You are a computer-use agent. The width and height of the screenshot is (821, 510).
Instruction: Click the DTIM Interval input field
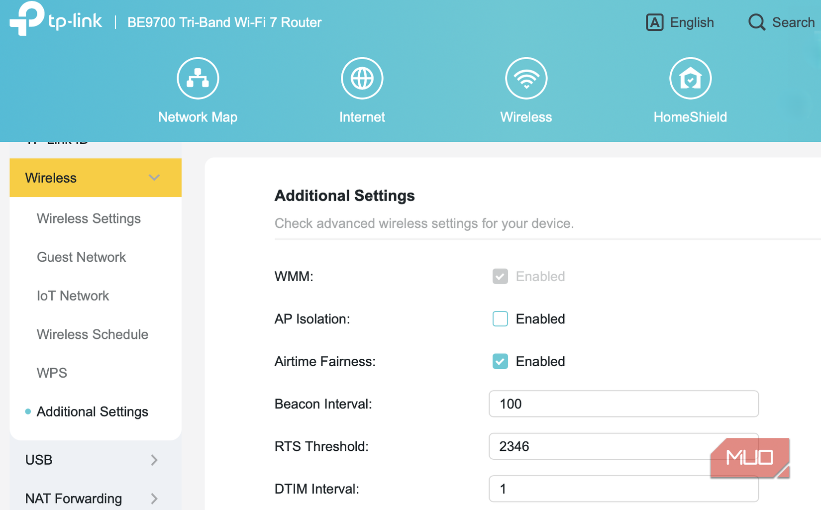point(623,489)
